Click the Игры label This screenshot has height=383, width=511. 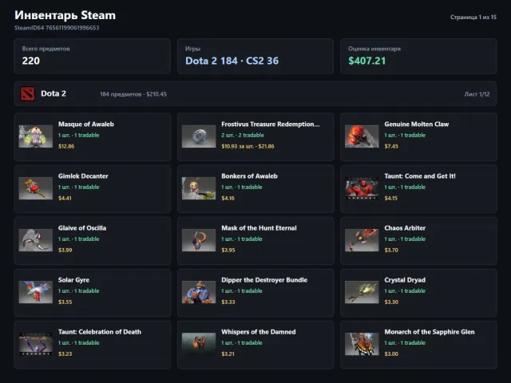click(x=192, y=49)
